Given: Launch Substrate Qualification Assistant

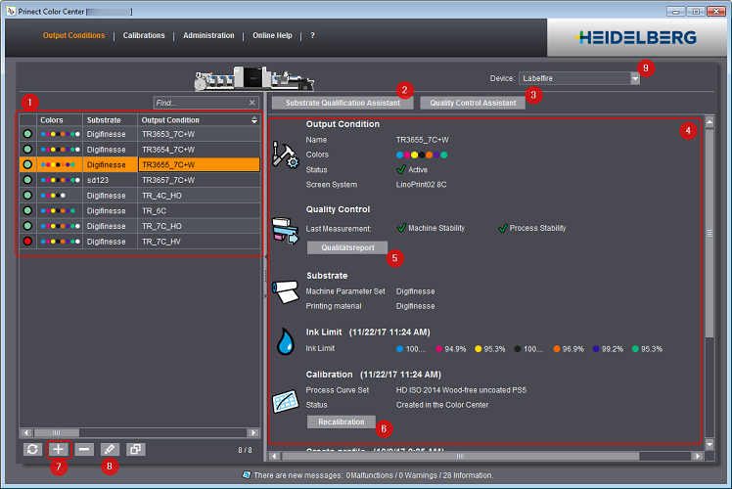Looking at the screenshot, I should tap(343, 103).
